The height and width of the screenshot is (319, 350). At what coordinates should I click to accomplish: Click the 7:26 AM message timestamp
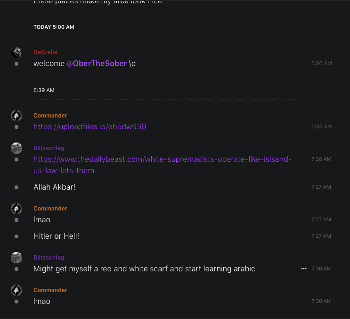click(321, 159)
